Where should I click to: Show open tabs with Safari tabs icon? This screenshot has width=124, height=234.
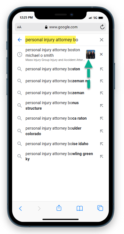[x=100, y=208]
